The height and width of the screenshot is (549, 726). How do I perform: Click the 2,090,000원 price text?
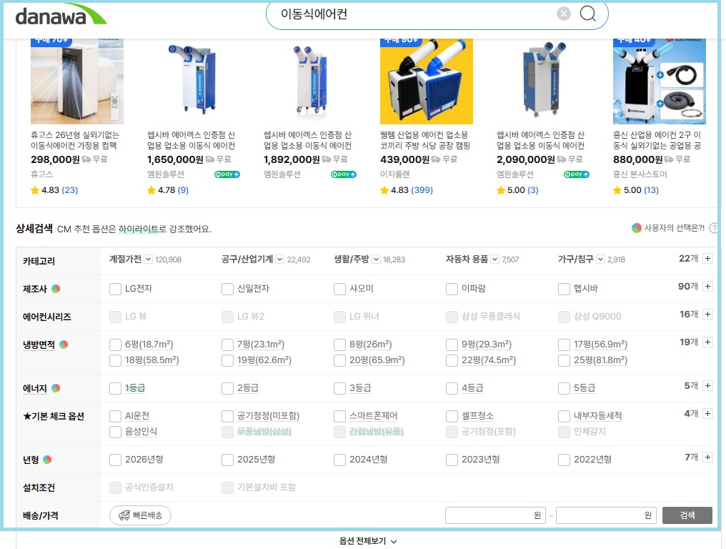525,159
